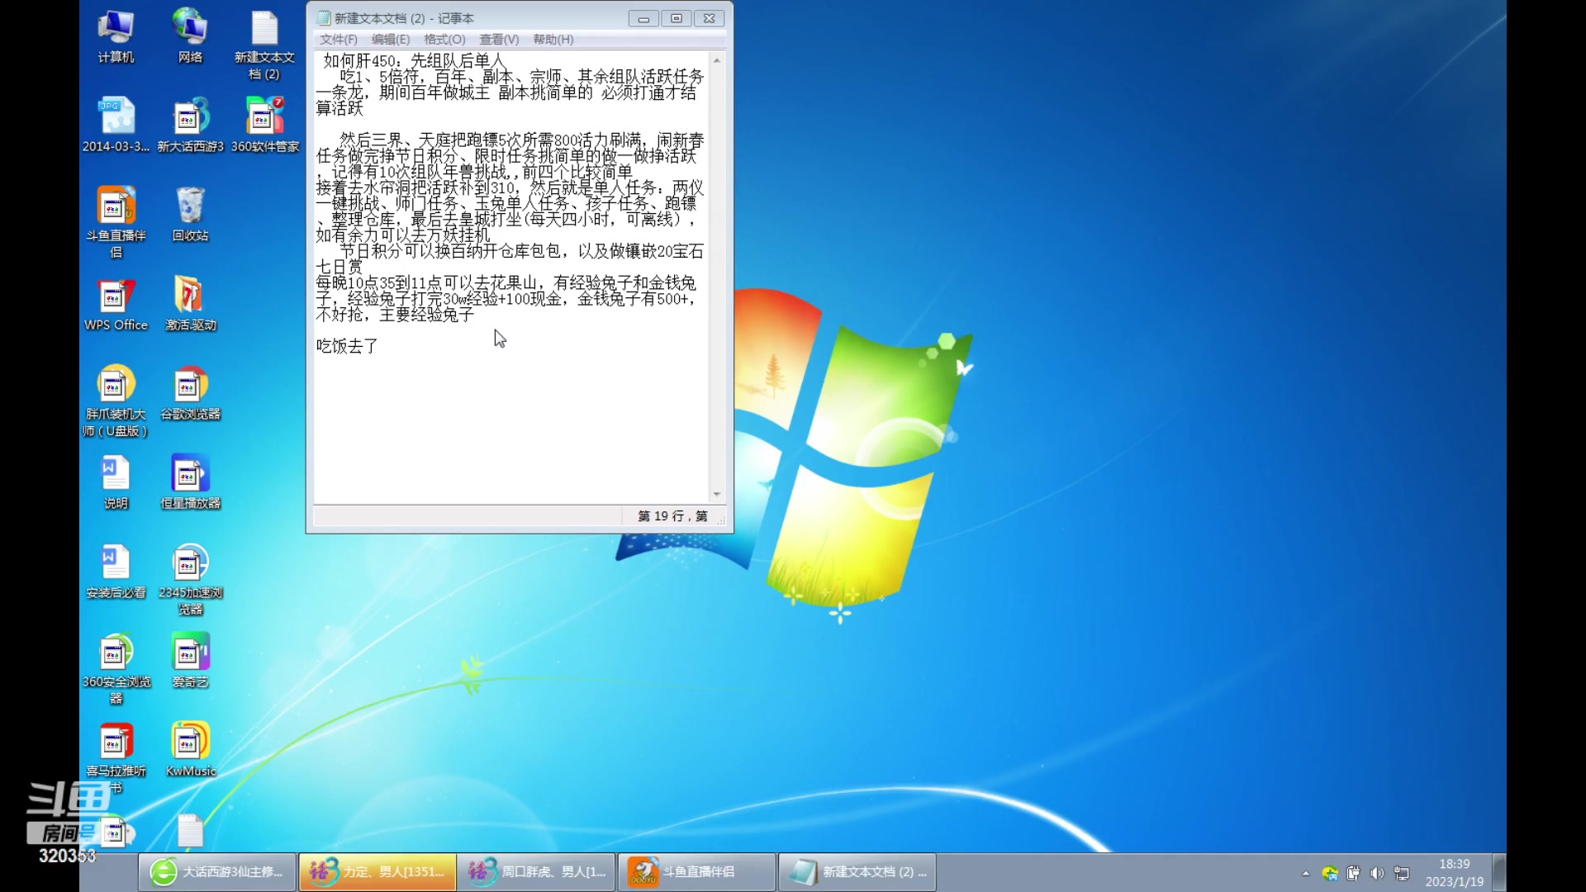The width and height of the screenshot is (1586, 892).
Task: Maximize the Notepad window
Action: pyautogui.click(x=677, y=18)
